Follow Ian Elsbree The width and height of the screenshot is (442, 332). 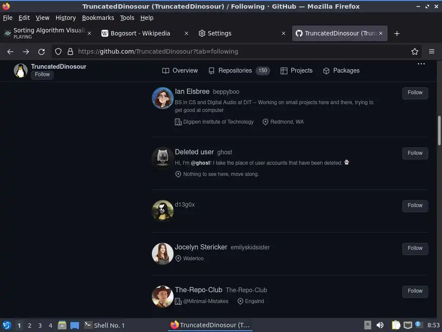click(415, 93)
